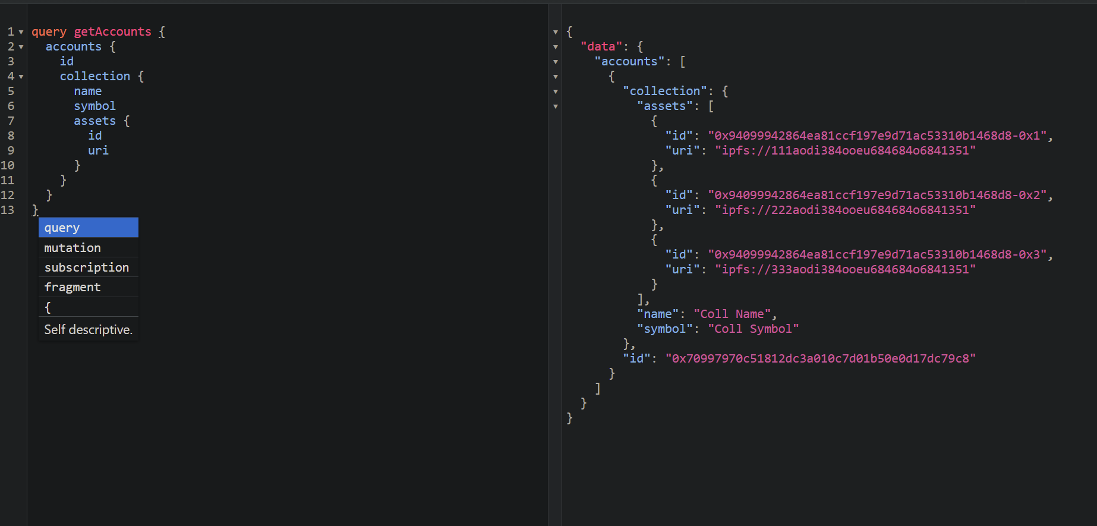
Task: Collapse the "accounts" array fold arrow in the result pane
Action: coord(556,62)
